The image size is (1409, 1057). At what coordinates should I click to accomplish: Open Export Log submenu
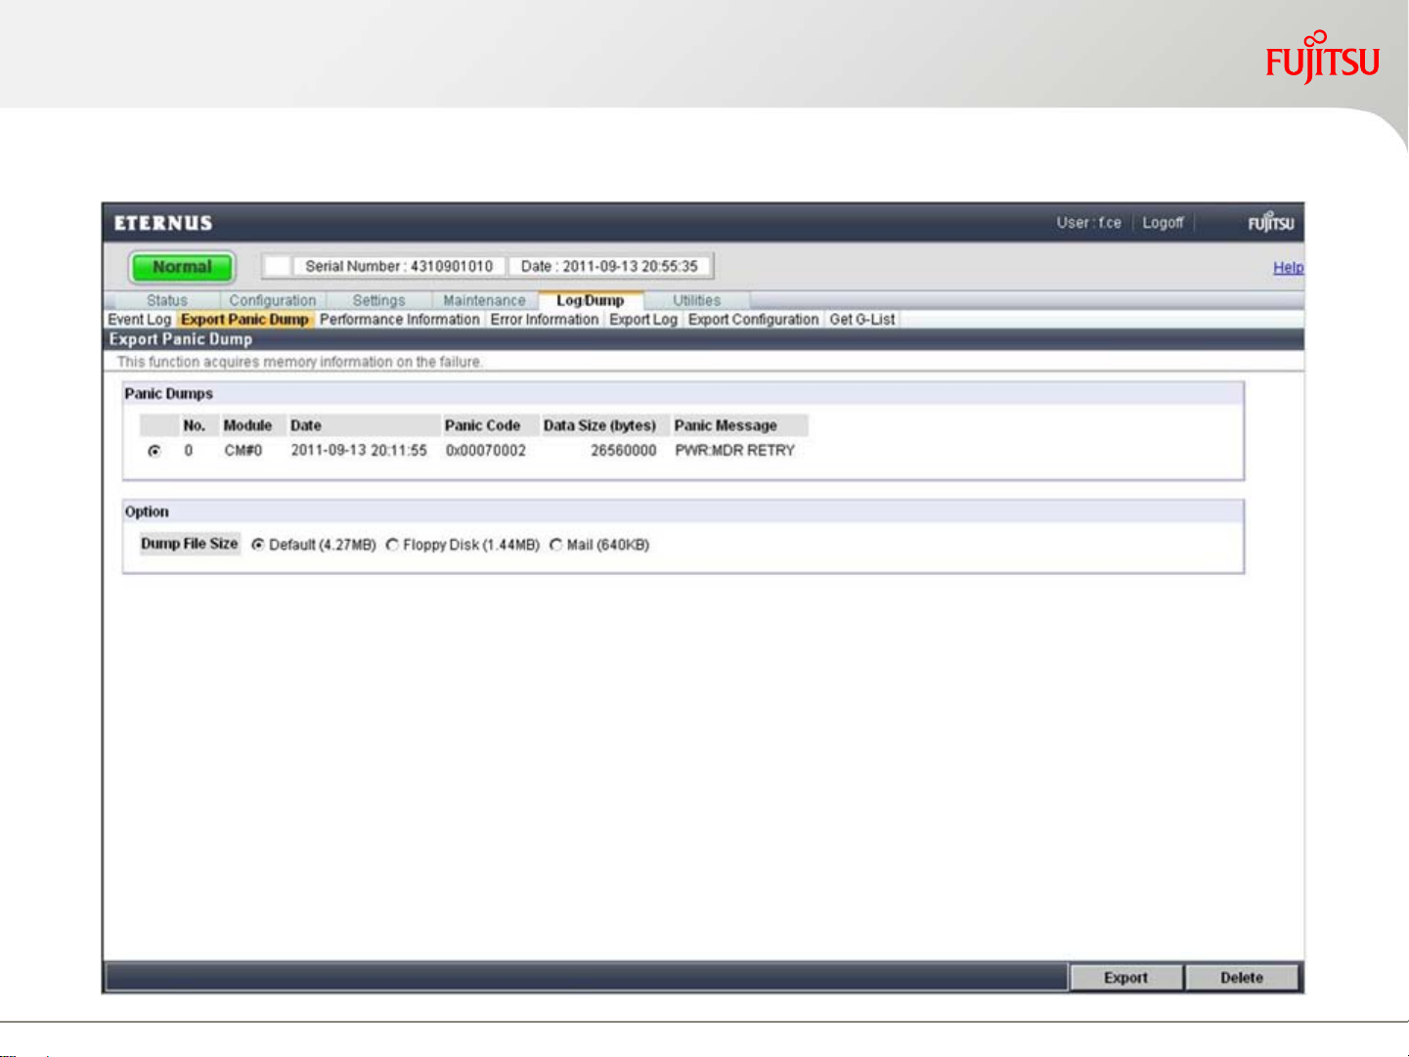point(643,320)
